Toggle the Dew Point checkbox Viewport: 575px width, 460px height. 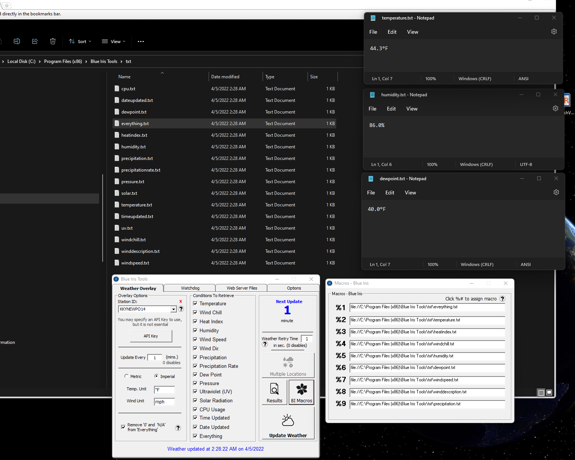(x=195, y=375)
